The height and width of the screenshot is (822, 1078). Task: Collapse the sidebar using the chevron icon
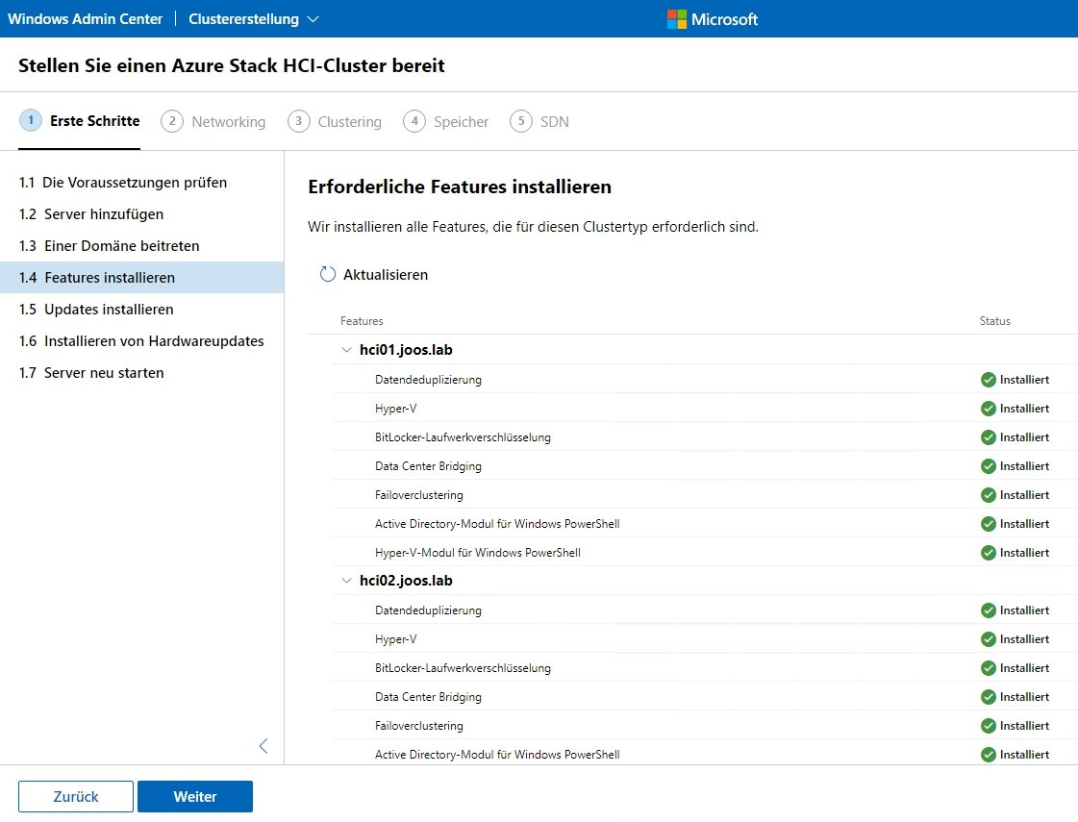coord(263,745)
